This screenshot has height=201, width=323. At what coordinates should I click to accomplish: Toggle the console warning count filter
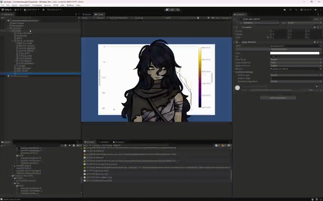coord(223,145)
